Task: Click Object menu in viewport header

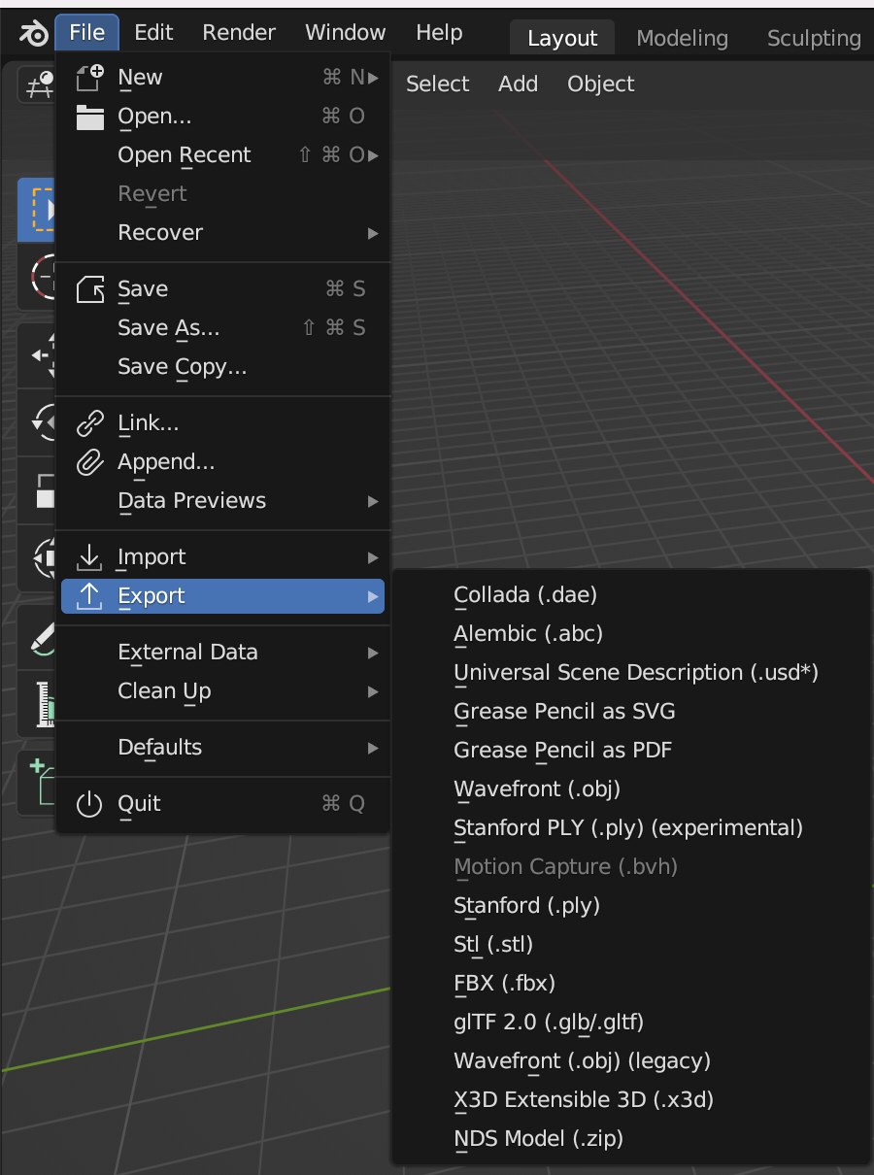Action: tap(600, 84)
